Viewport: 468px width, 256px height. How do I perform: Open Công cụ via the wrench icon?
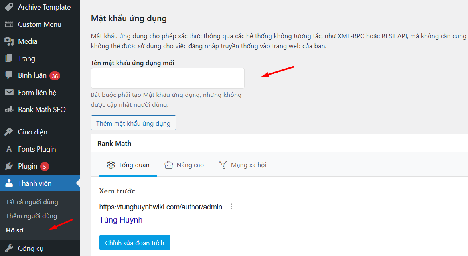click(9, 248)
